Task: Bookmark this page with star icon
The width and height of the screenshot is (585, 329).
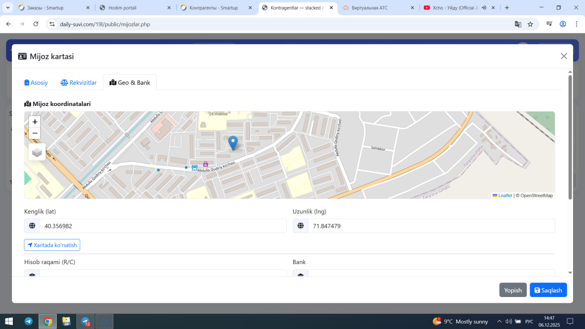Action: point(530,24)
